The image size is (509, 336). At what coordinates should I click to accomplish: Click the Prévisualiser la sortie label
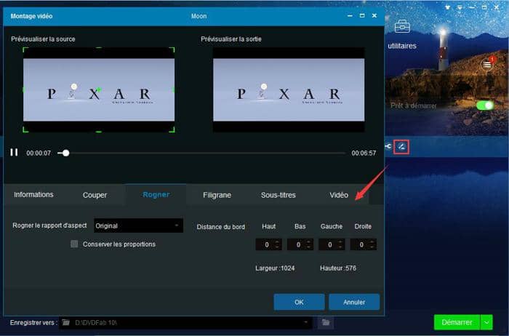231,39
